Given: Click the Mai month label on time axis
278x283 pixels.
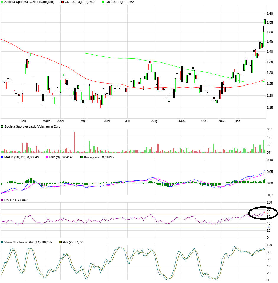Looking at the screenshot, I should click(x=83, y=121).
